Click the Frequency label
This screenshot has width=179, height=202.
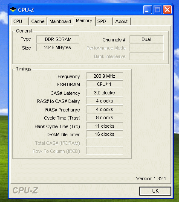tap(69, 76)
